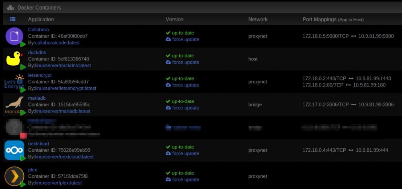Open collabora/code:latest repository link
This screenshot has width=402, height=189.
coord(57,43)
